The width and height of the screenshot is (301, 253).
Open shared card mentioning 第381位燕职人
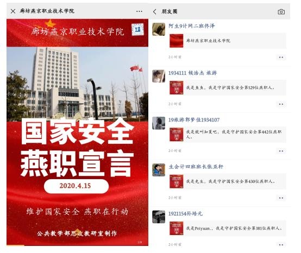point(228,228)
